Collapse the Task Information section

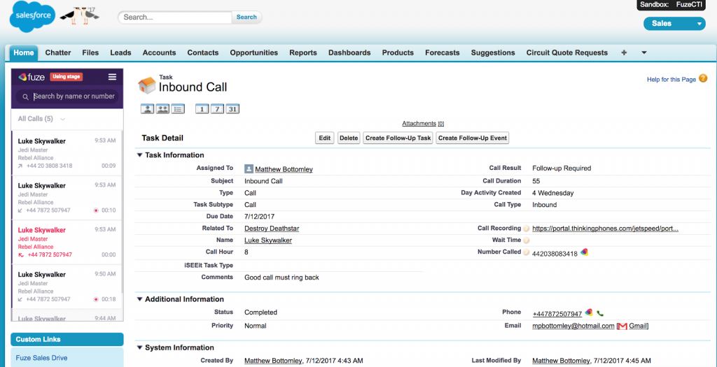139,155
